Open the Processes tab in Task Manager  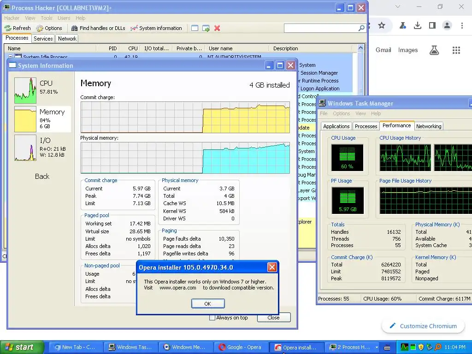[366, 126]
